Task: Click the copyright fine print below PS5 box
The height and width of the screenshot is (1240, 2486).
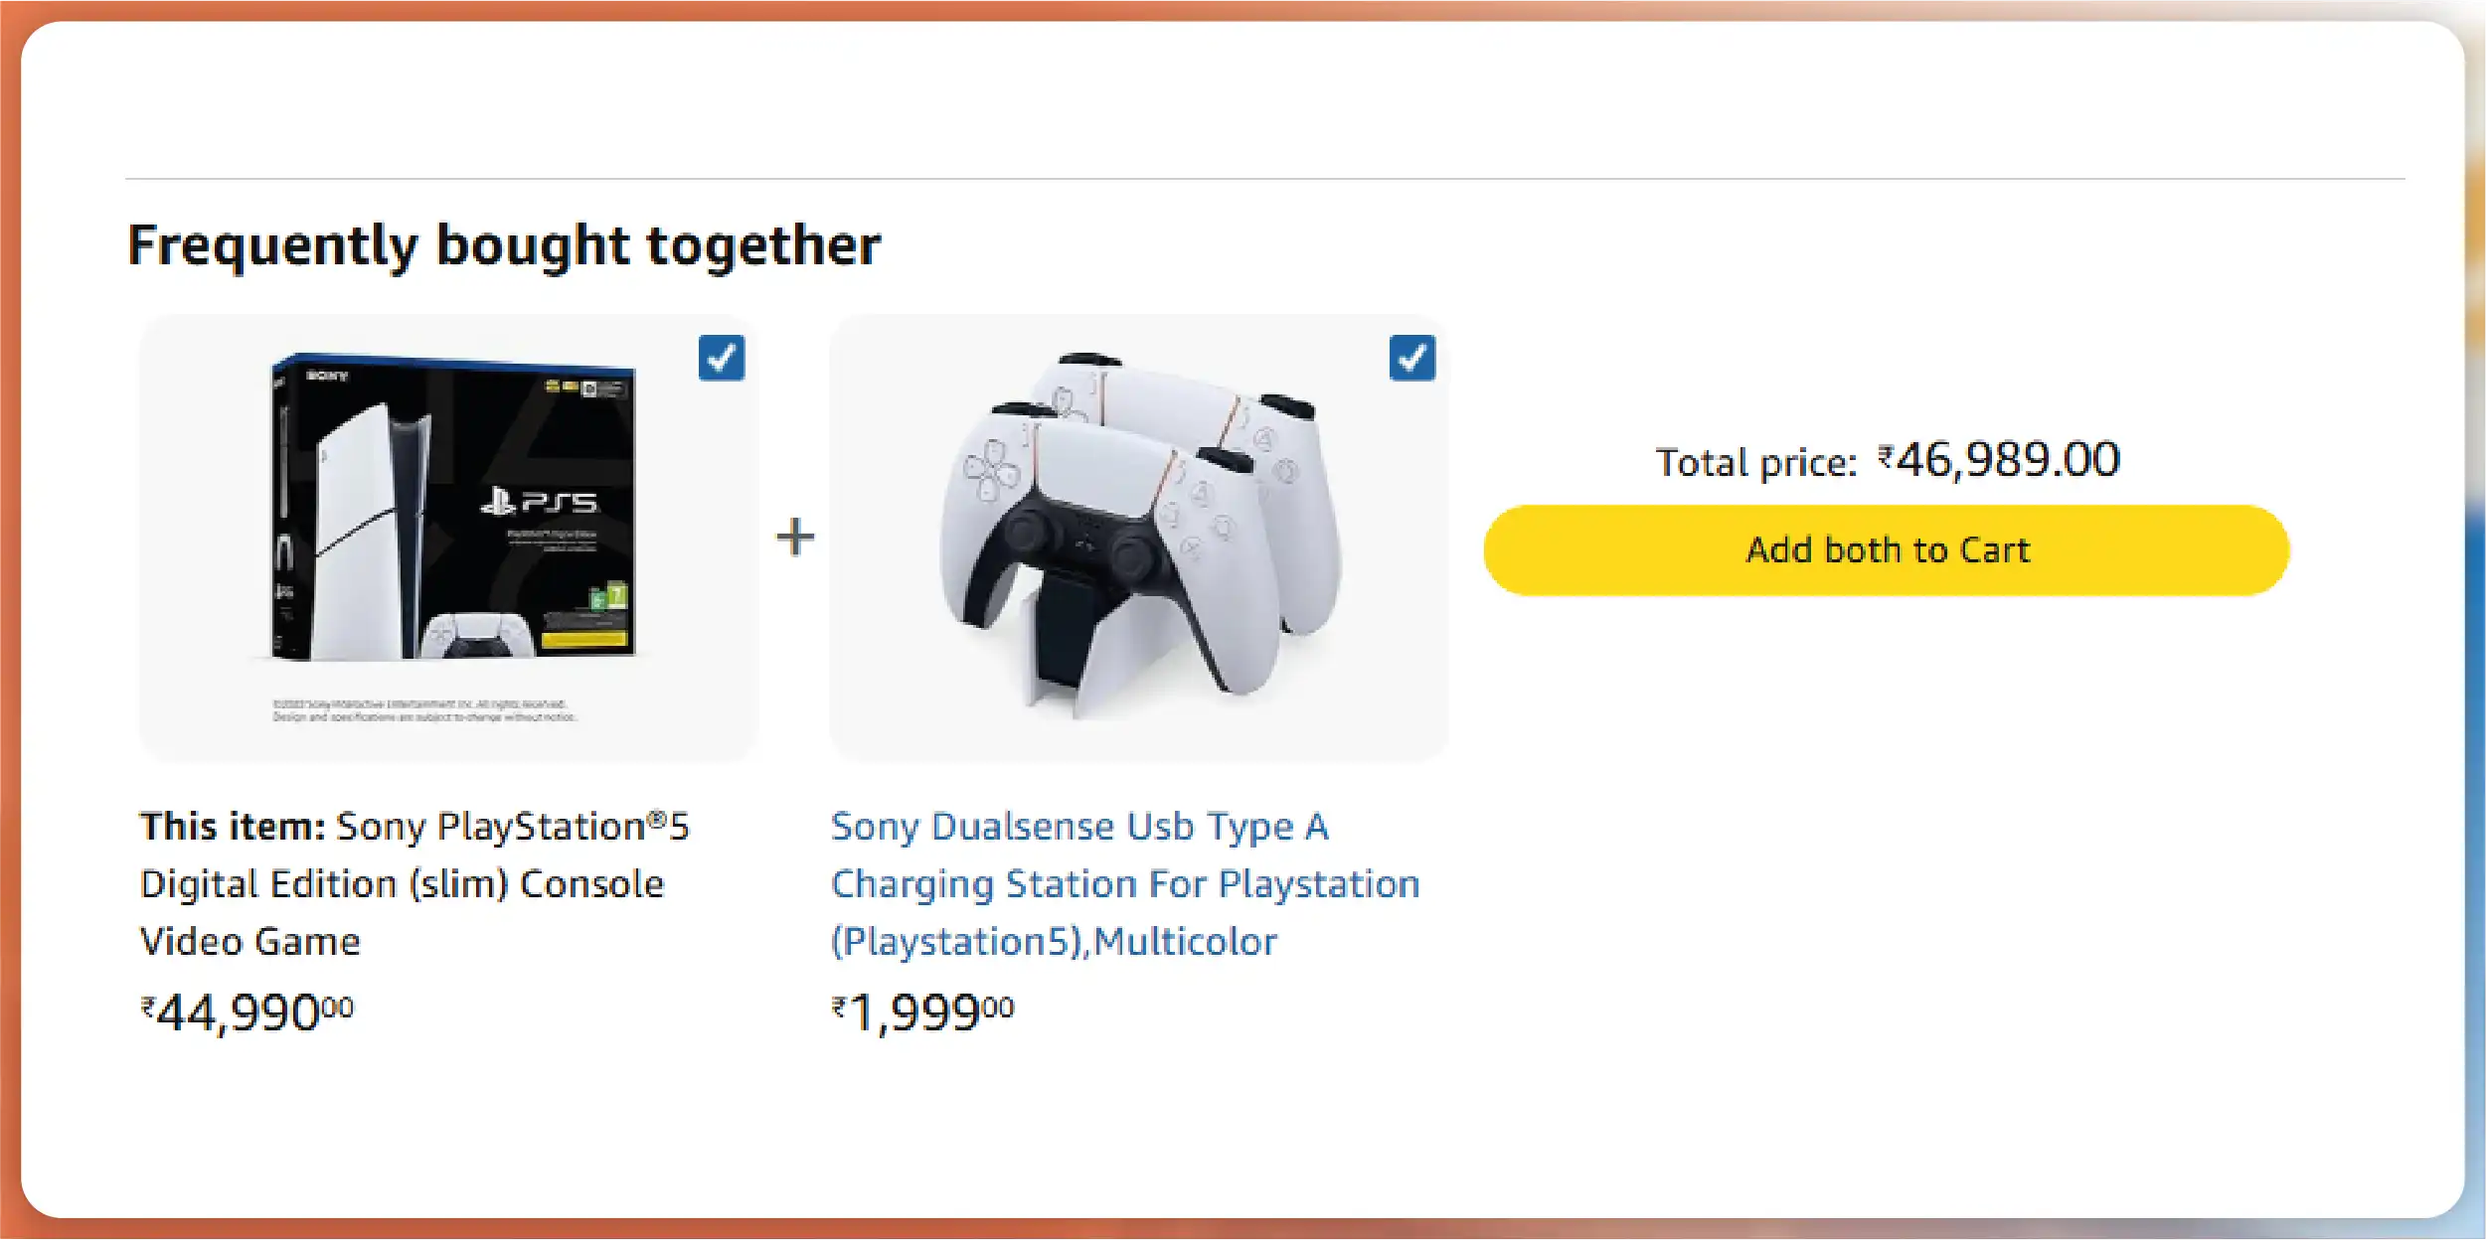Action: click(424, 710)
